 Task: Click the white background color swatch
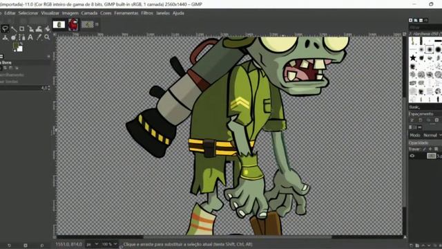[x=20, y=49]
